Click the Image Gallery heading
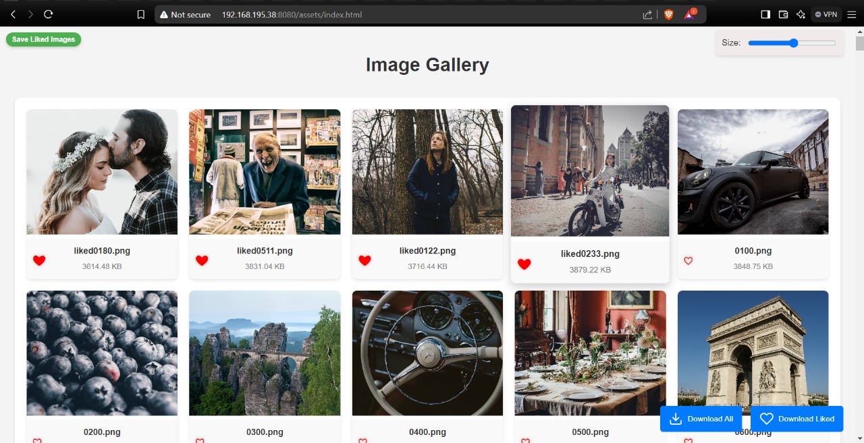864x443 pixels. pyautogui.click(x=427, y=65)
